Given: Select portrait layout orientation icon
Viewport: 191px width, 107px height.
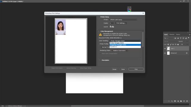Looking at the screenshot, I should coord(110,27).
